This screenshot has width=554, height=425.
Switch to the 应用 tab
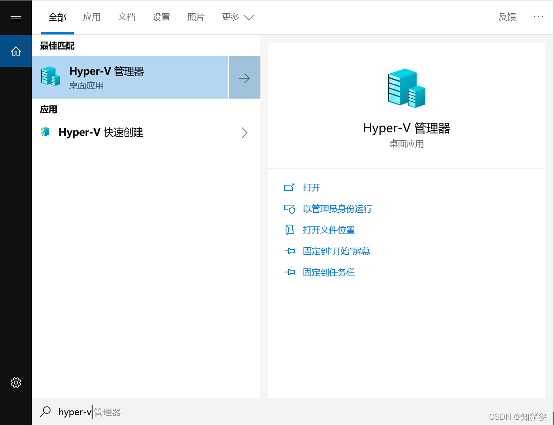[92, 17]
